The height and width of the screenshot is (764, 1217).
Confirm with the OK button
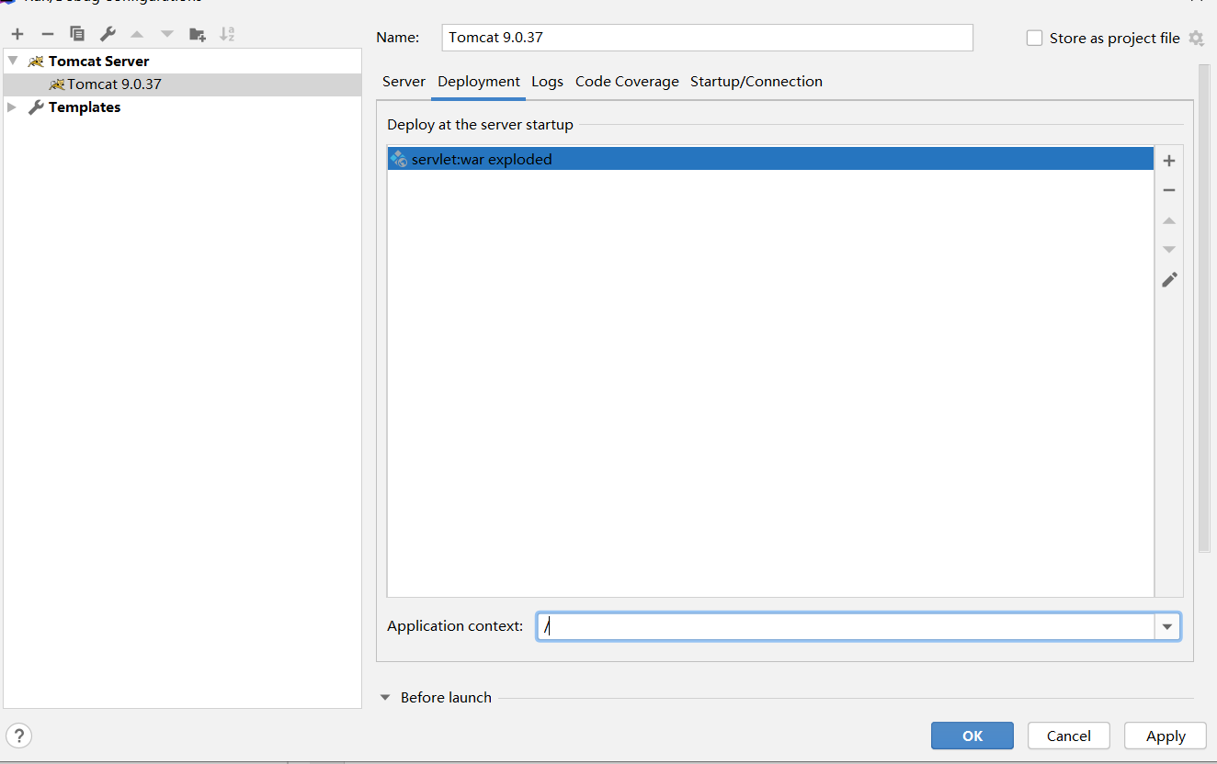972,736
